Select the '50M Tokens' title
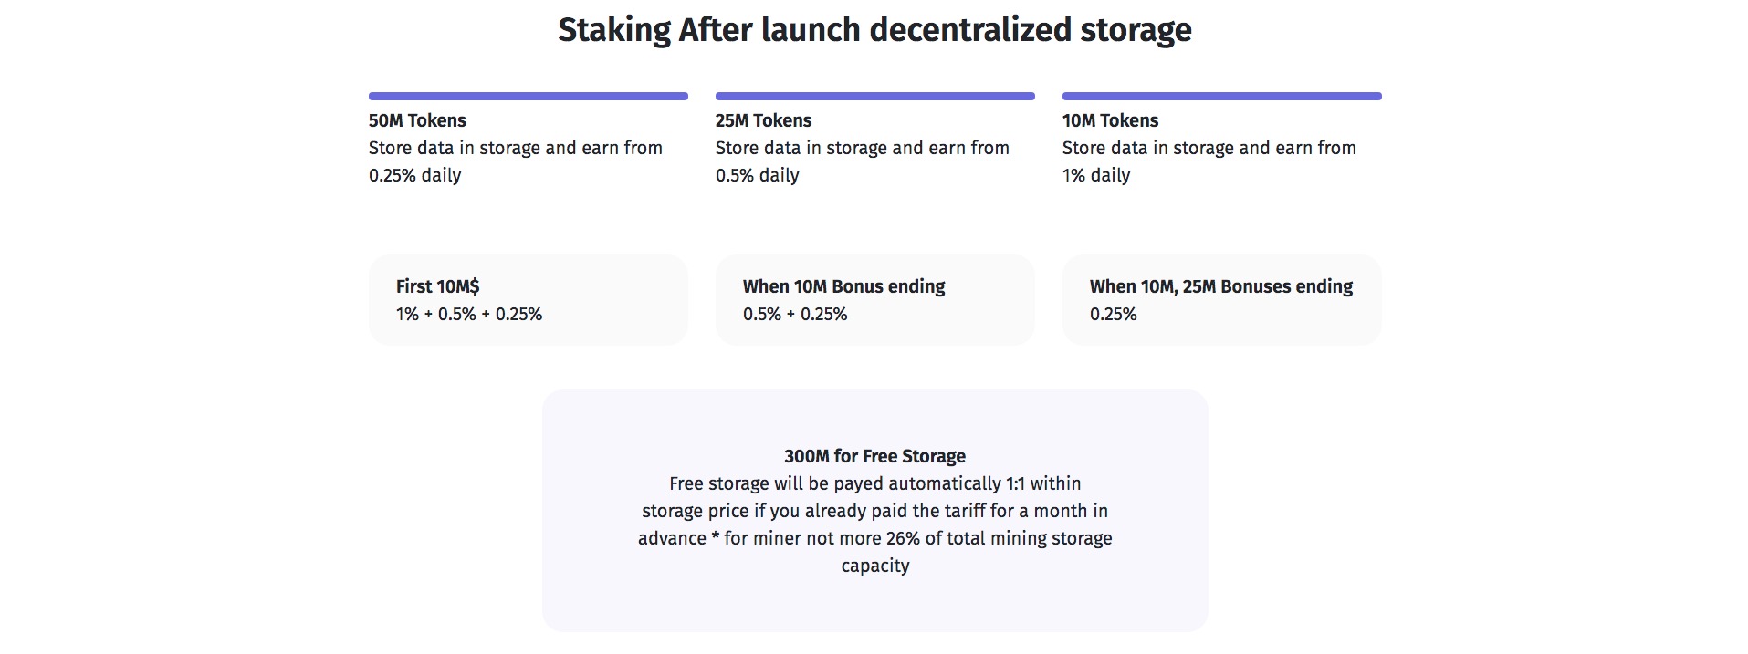Viewport: 1748px width, 654px height. pyautogui.click(x=417, y=120)
